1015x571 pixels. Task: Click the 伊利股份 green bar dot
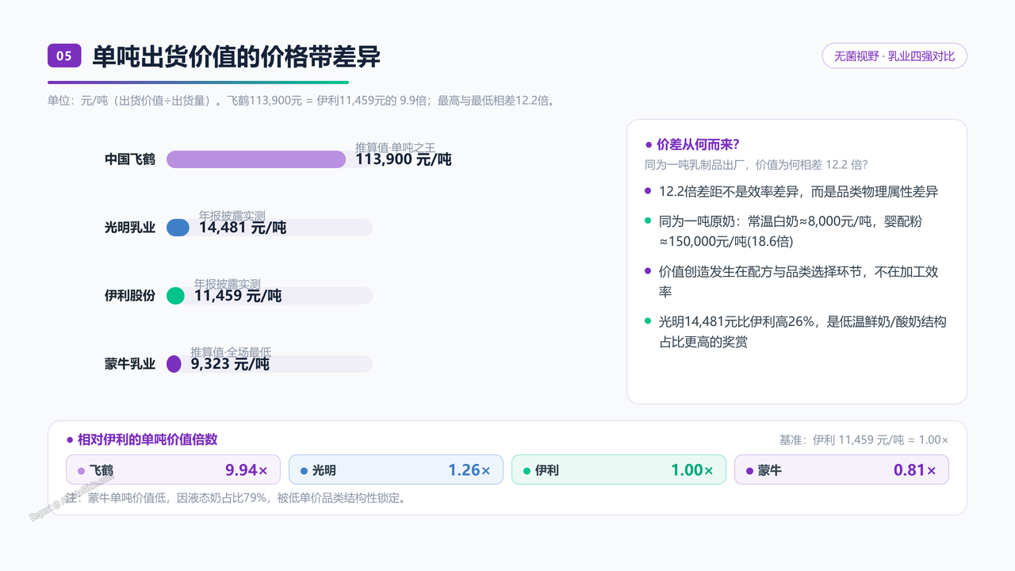[175, 296]
